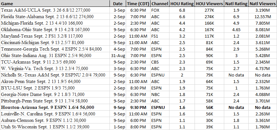277x130 pixels.
Task: Click the Akron-Penn State game cell
Action: 55,81
